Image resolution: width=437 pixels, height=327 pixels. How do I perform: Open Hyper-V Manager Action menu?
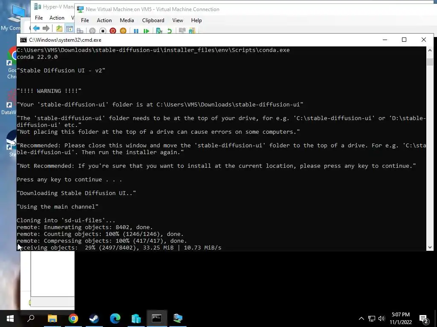tap(57, 18)
